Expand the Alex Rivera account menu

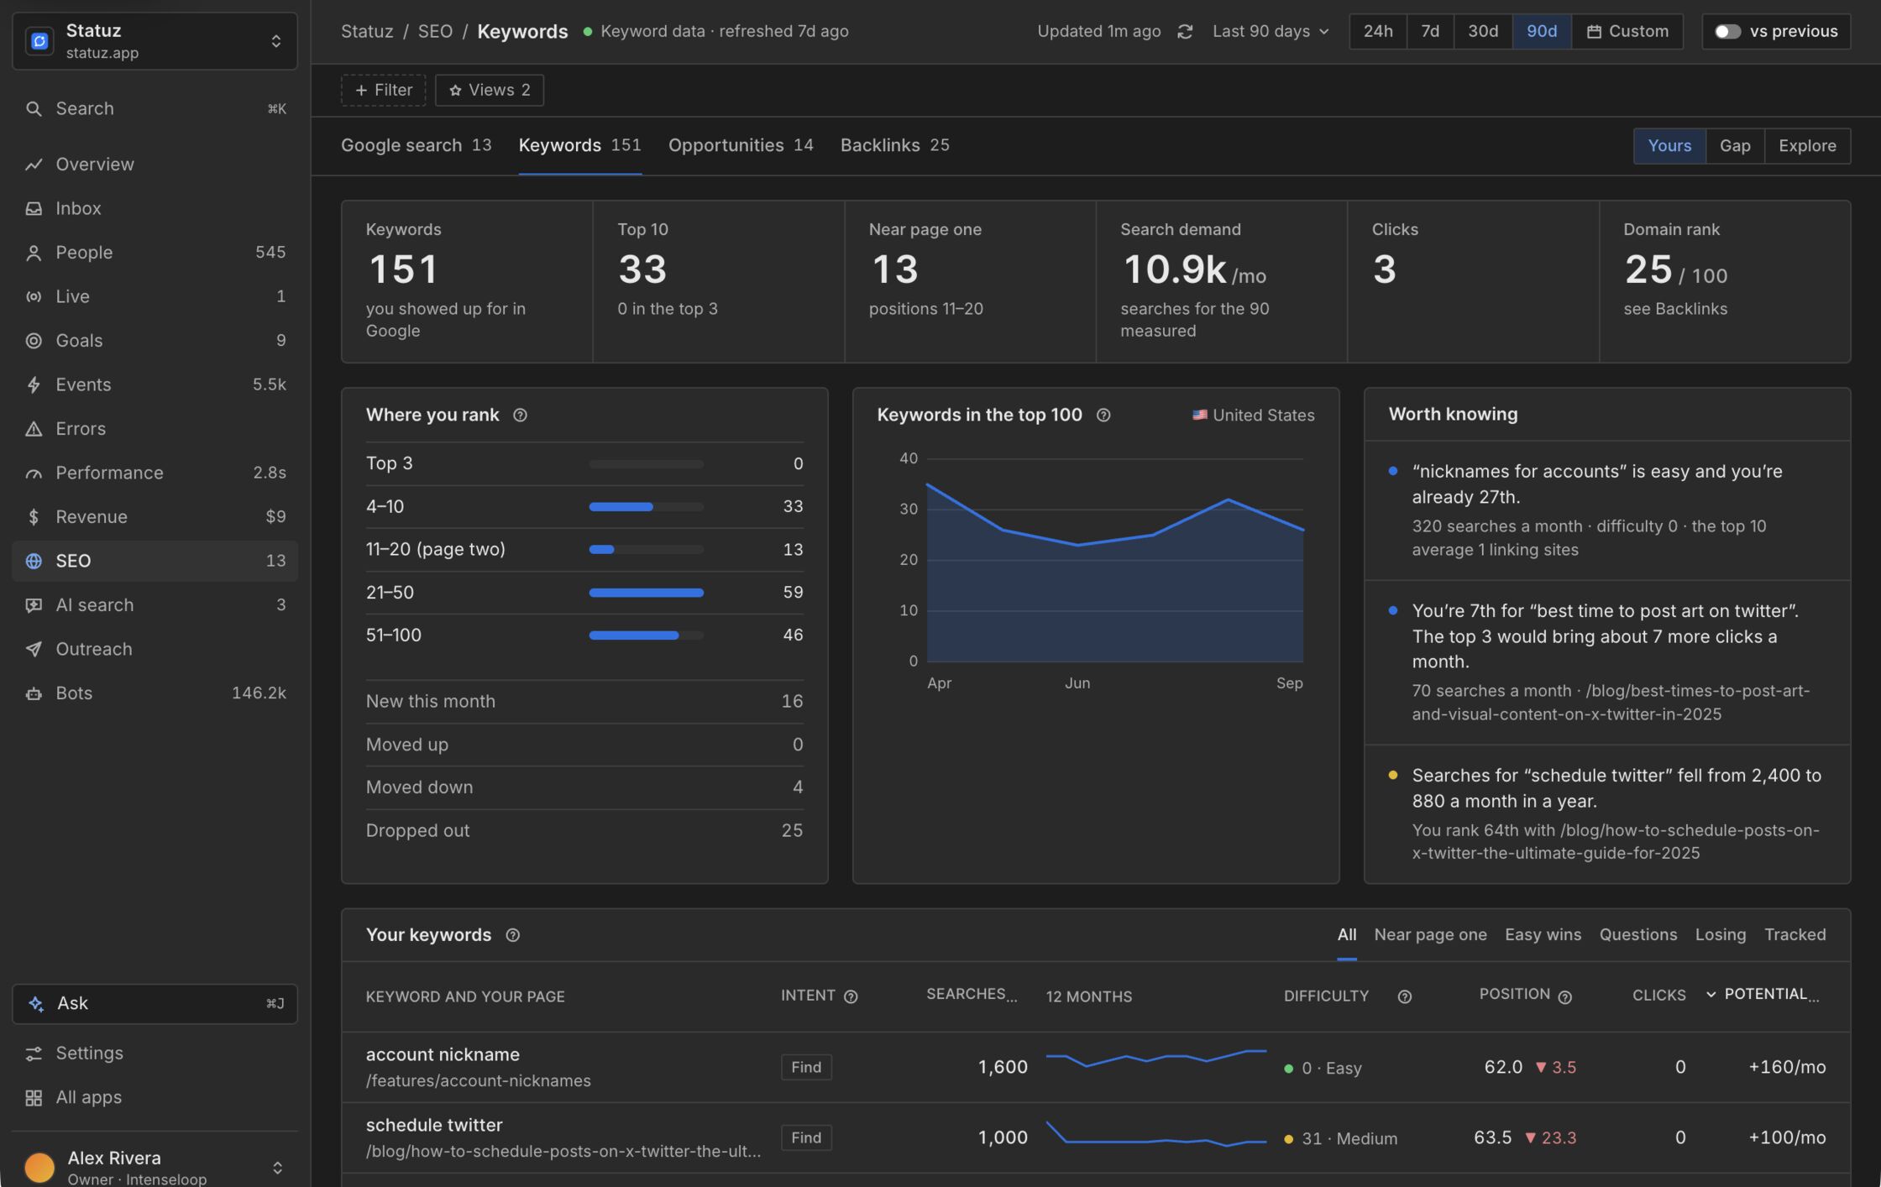[x=155, y=1167]
